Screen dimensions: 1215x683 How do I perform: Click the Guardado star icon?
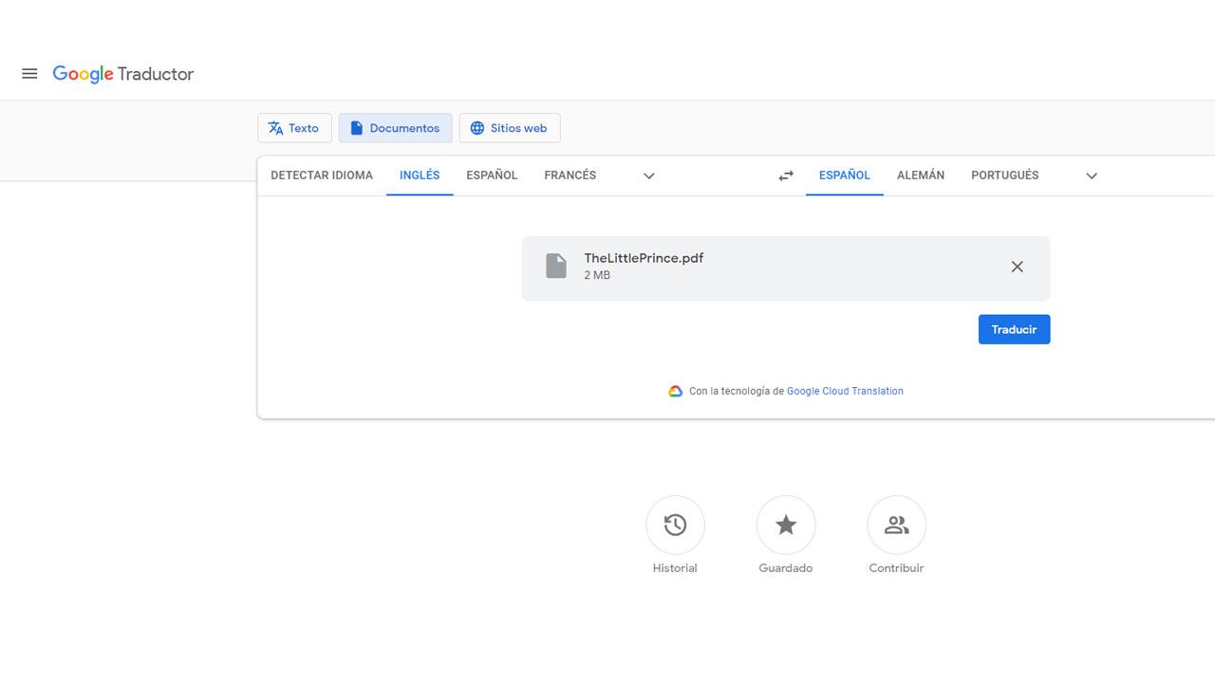pos(786,525)
